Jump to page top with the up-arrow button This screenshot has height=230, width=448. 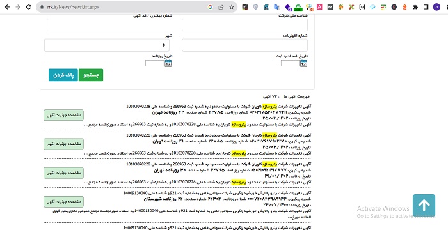click(424, 205)
